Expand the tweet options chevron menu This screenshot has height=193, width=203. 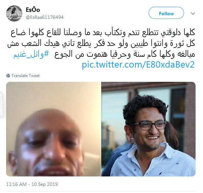click(x=193, y=14)
